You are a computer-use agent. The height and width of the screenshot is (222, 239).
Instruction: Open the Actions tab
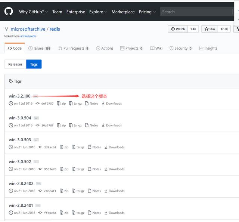pos(105,48)
